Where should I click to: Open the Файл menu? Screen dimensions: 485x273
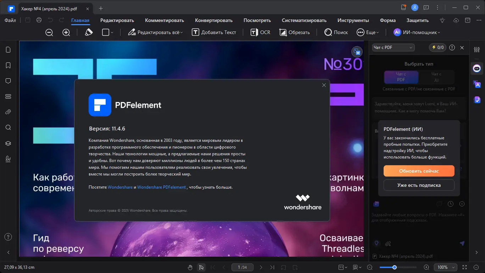[x=10, y=20]
